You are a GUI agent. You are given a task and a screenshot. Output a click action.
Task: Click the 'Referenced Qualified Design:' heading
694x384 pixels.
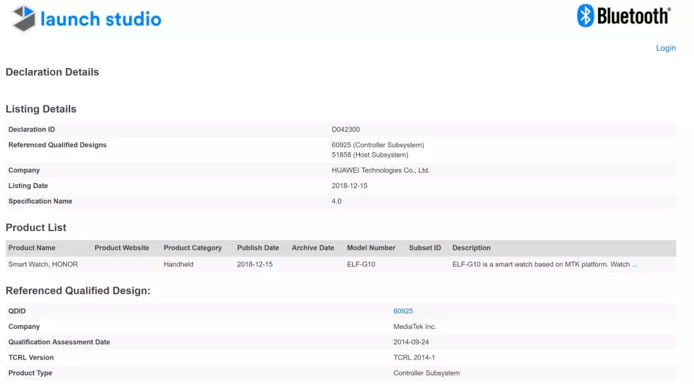(78, 291)
